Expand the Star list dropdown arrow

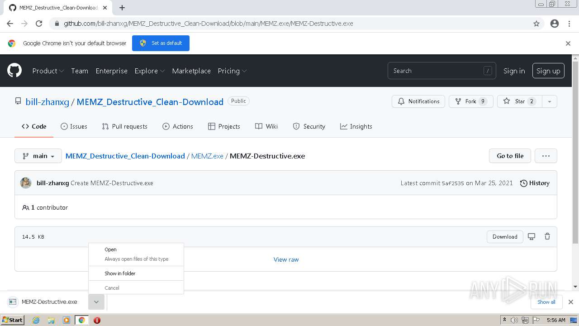coord(550,101)
